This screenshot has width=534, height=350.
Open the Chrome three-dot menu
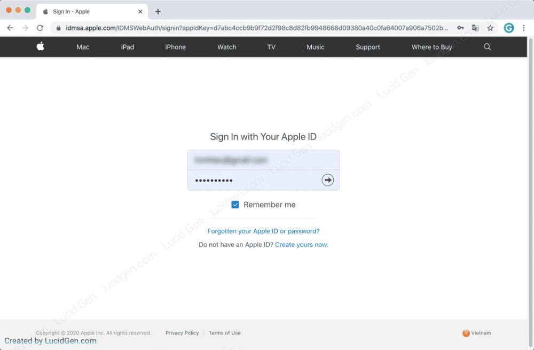tap(524, 28)
